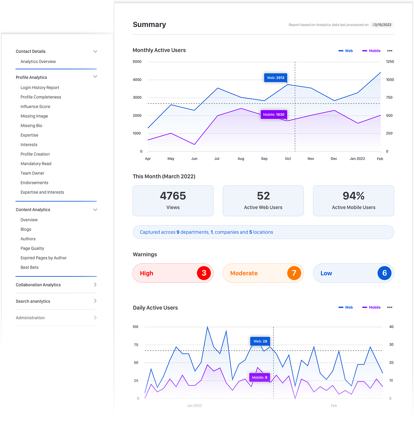Click the captured departments, companies, locations banner
Viewport: 414px width, 448px height.
(x=263, y=232)
